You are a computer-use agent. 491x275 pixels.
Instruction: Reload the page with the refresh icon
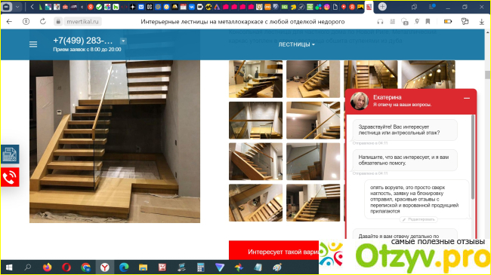click(x=43, y=22)
